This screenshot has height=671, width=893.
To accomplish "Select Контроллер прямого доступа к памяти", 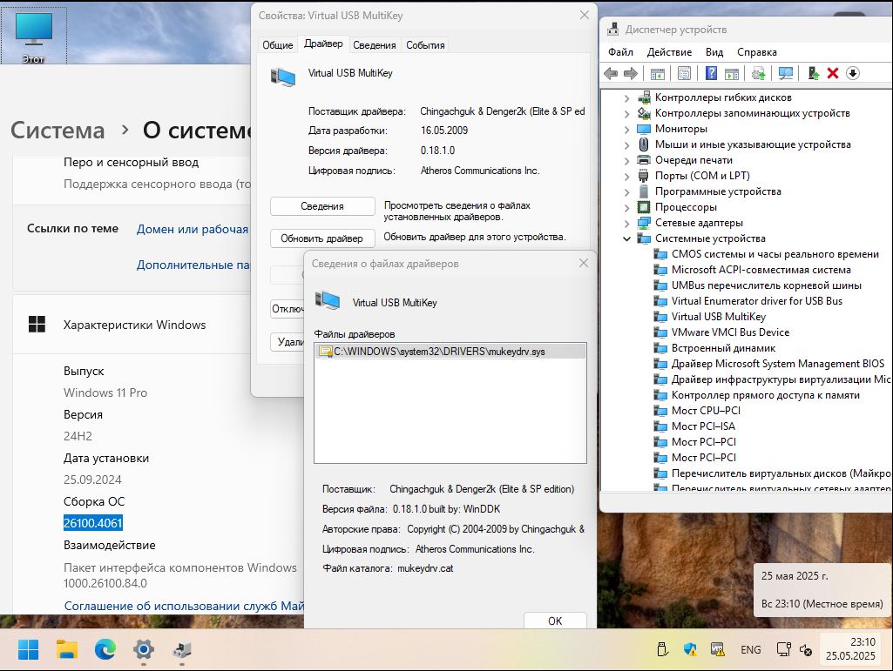I will (x=766, y=395).
